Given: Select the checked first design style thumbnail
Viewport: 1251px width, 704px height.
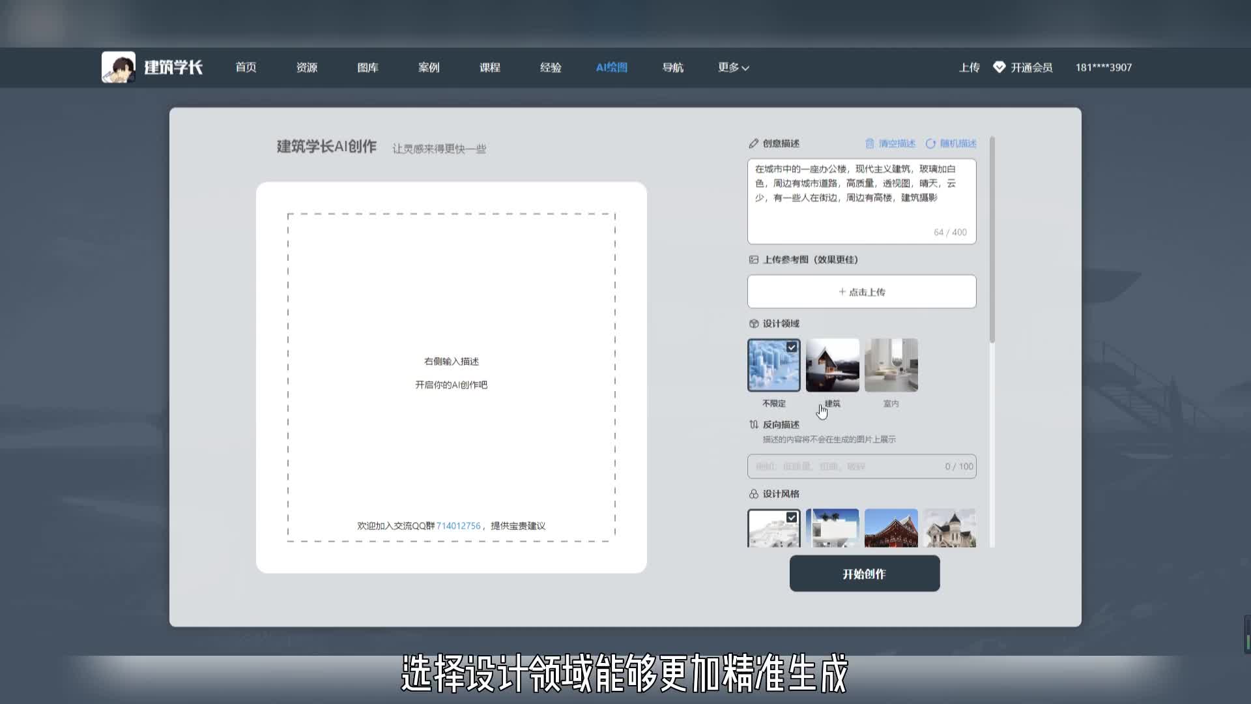Looking at the screenshot, I should (773, 528).
